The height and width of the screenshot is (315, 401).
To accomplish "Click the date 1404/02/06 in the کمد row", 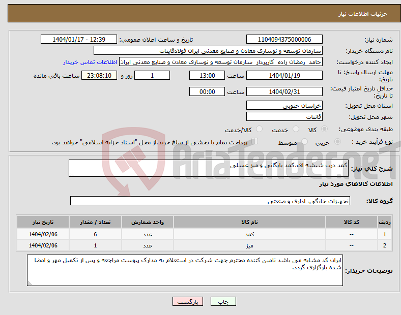I will coord(43,234).
